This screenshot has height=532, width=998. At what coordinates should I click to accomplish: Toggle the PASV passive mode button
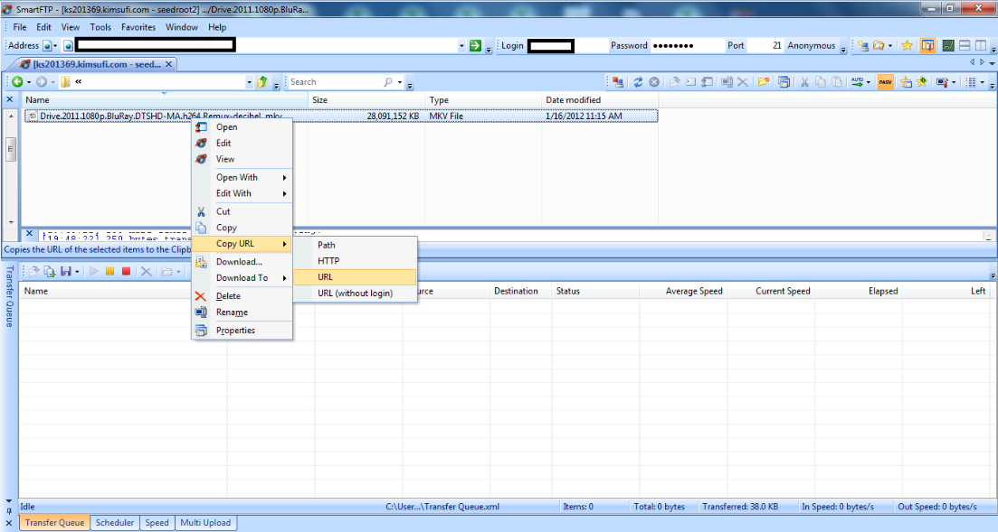[x=885, y=82]
